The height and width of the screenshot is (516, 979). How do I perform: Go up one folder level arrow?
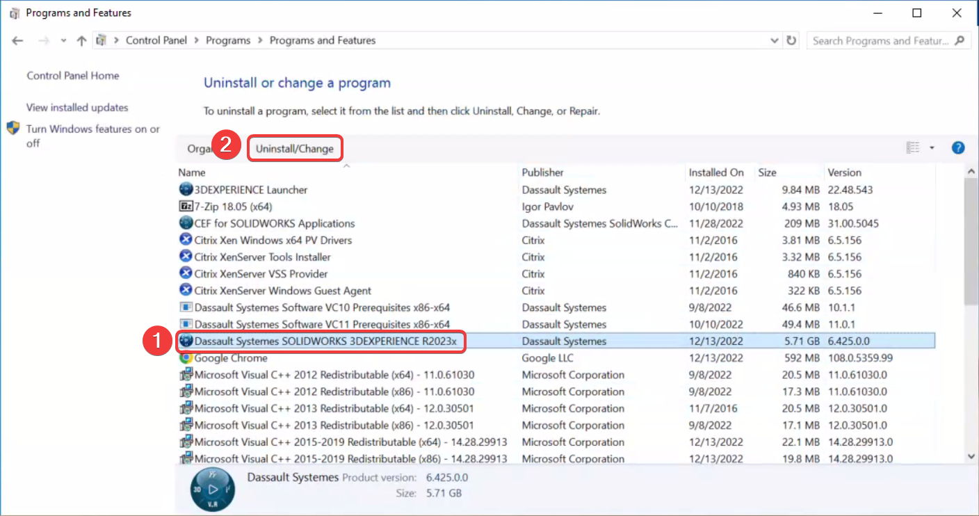pos(81,41)
